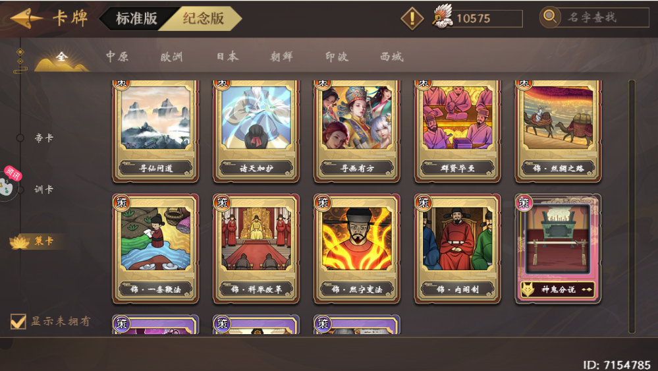The height and width of the screenshot is (371, 658).
Task: Click the magnifying glass search icon
Action: 550,17
